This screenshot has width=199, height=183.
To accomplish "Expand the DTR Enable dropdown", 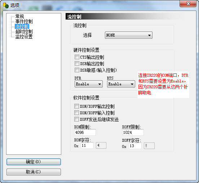I will (89, 84).
